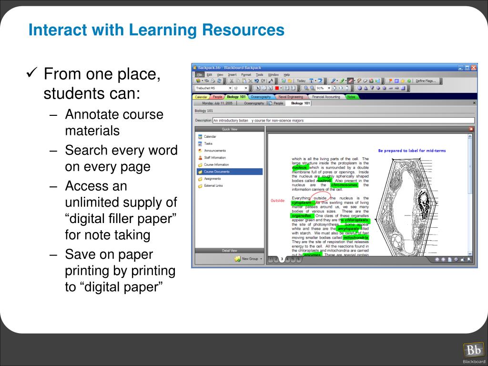Click the yellow star flag icon
This screenshot has height=366, width=488.
click(403, 81)
